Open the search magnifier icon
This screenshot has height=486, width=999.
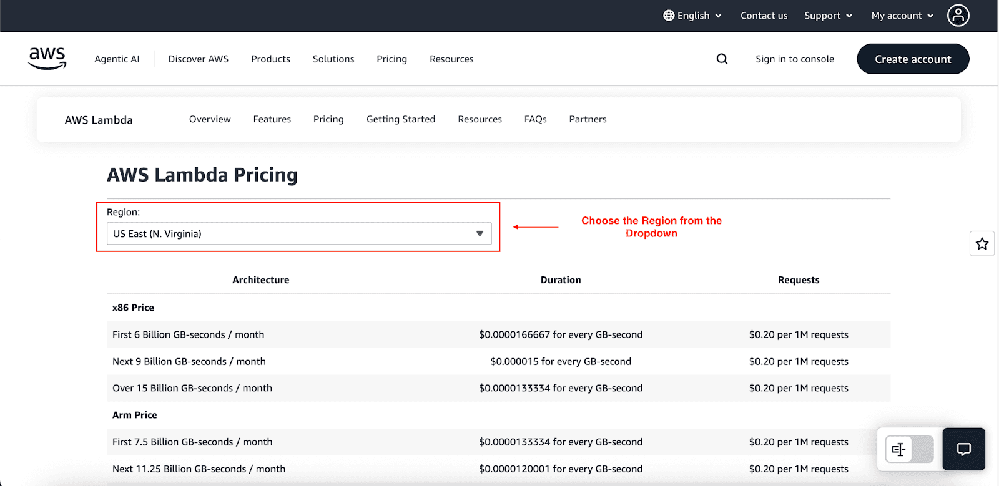(722, 59)
